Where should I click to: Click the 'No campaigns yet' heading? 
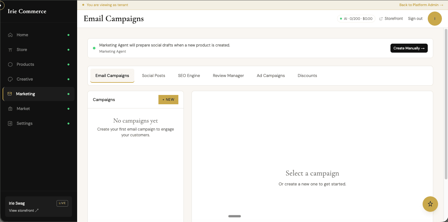(136, 121)
